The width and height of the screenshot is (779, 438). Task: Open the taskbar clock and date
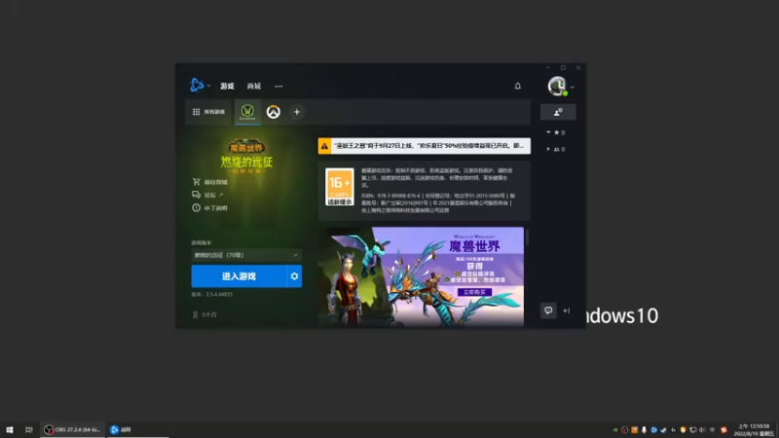(755, 430)
